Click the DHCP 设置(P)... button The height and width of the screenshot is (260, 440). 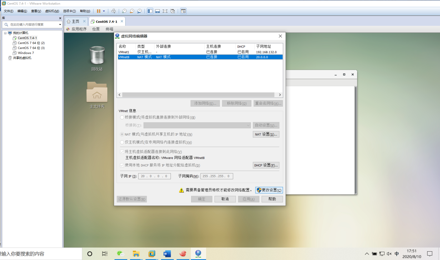click(266, 165)
